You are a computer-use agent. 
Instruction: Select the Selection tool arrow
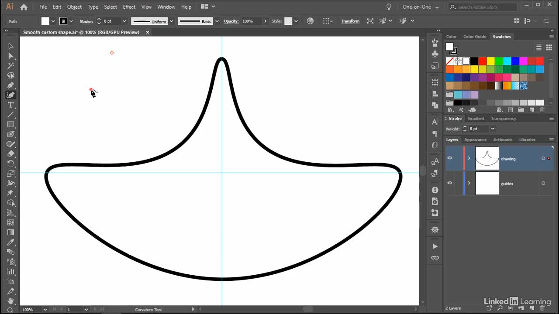click(10, 46)
